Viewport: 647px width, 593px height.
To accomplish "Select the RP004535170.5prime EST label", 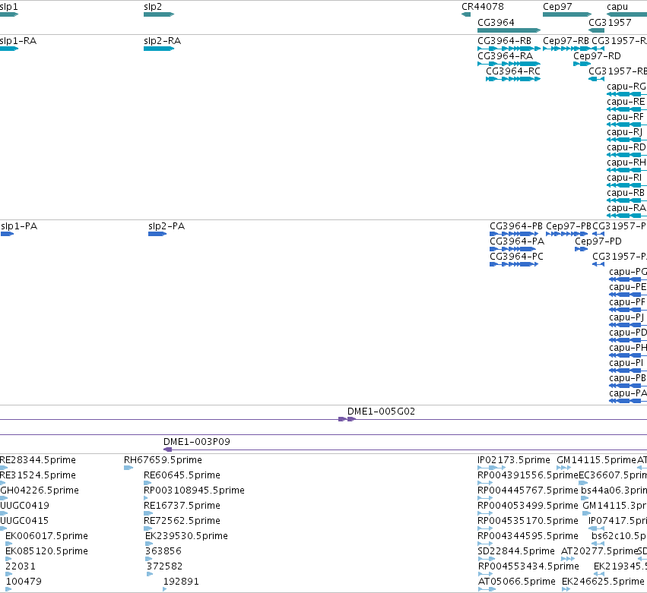I will click(x=528, y=521).
